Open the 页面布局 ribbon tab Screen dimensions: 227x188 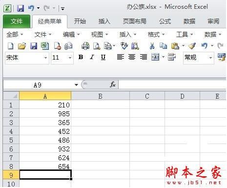click(134, 21)
